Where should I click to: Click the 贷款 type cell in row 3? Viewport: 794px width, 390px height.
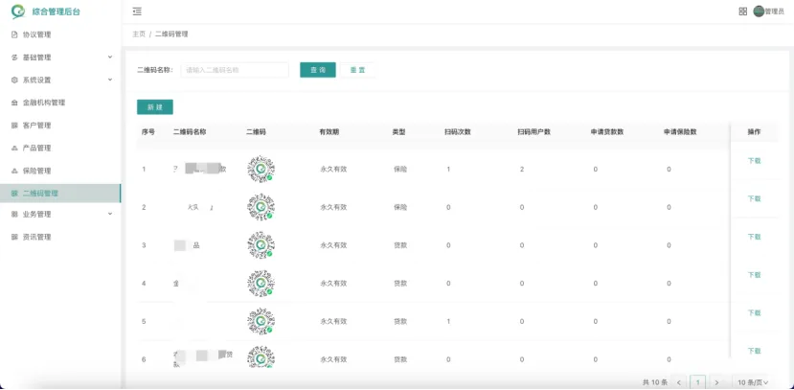tap(400, 245)
